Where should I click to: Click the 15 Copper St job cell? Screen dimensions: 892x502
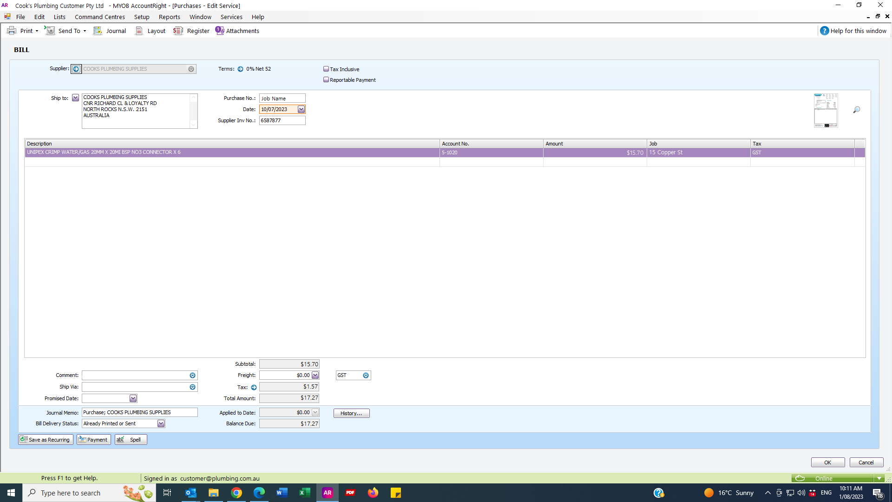[698, 152]
